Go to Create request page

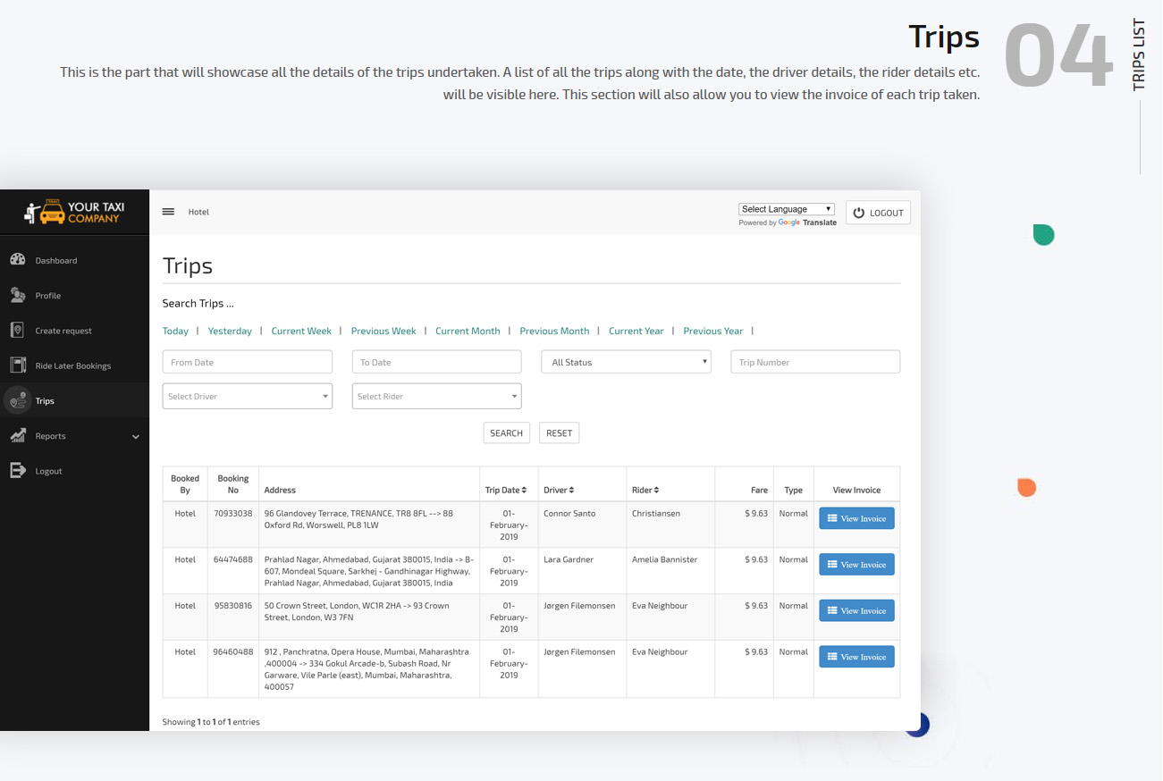pyautogui.click(x=75, y=331)
